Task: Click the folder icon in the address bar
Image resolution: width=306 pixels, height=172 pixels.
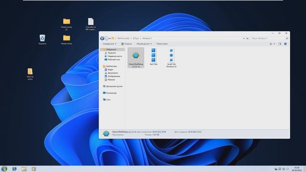Action: tap(113, 38)
